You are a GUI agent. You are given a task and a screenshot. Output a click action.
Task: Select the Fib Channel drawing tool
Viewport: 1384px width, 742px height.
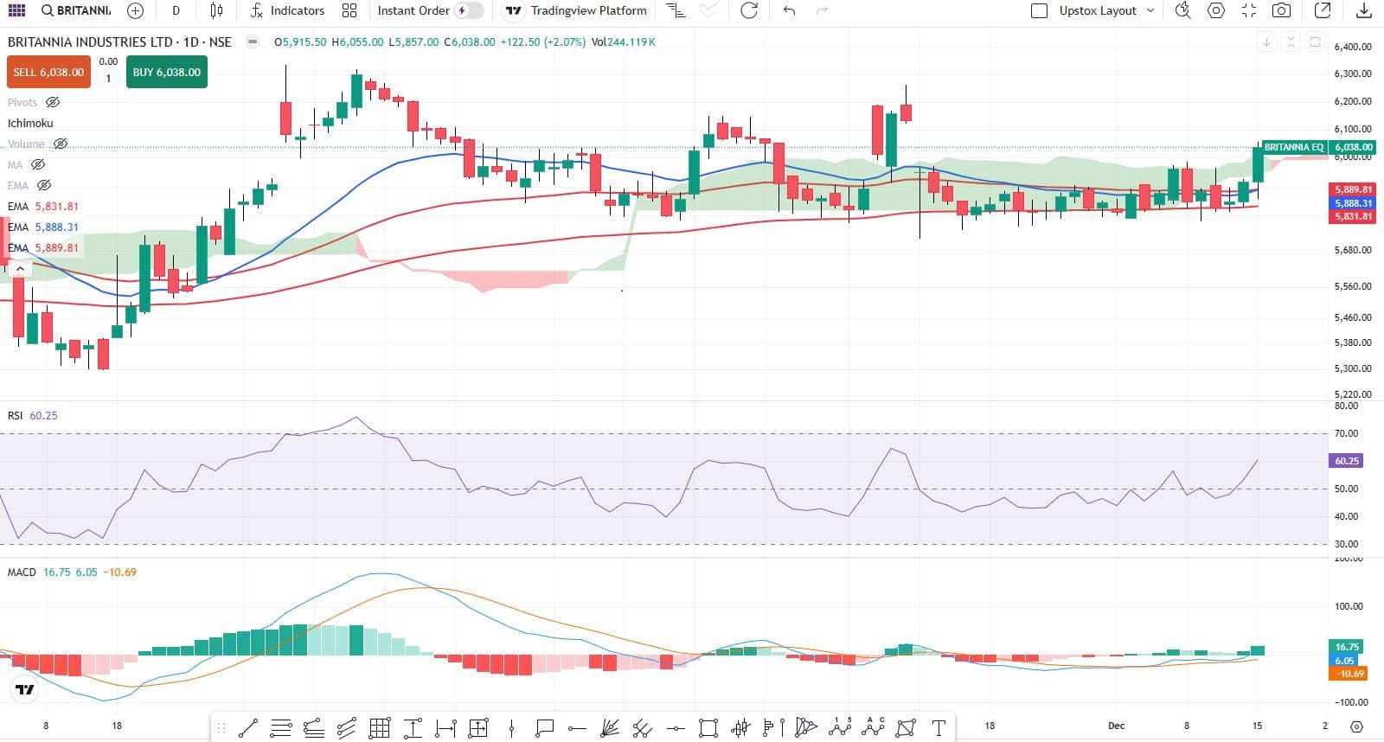coord(347,728)
